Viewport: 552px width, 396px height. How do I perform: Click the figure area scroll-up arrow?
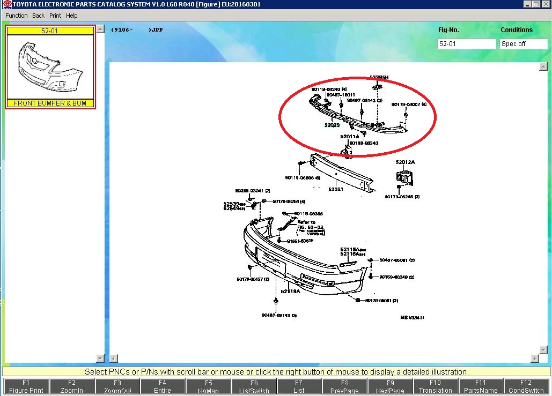click(543, 66)
